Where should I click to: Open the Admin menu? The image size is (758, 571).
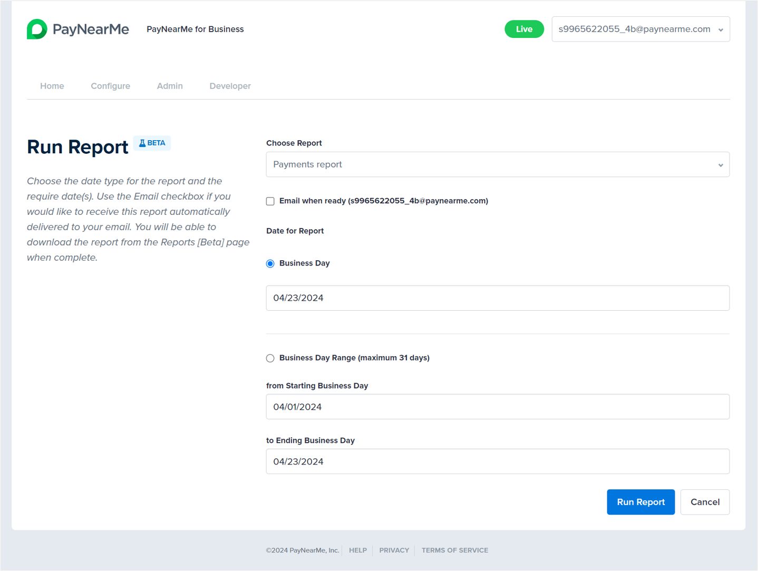coord(170,86)
